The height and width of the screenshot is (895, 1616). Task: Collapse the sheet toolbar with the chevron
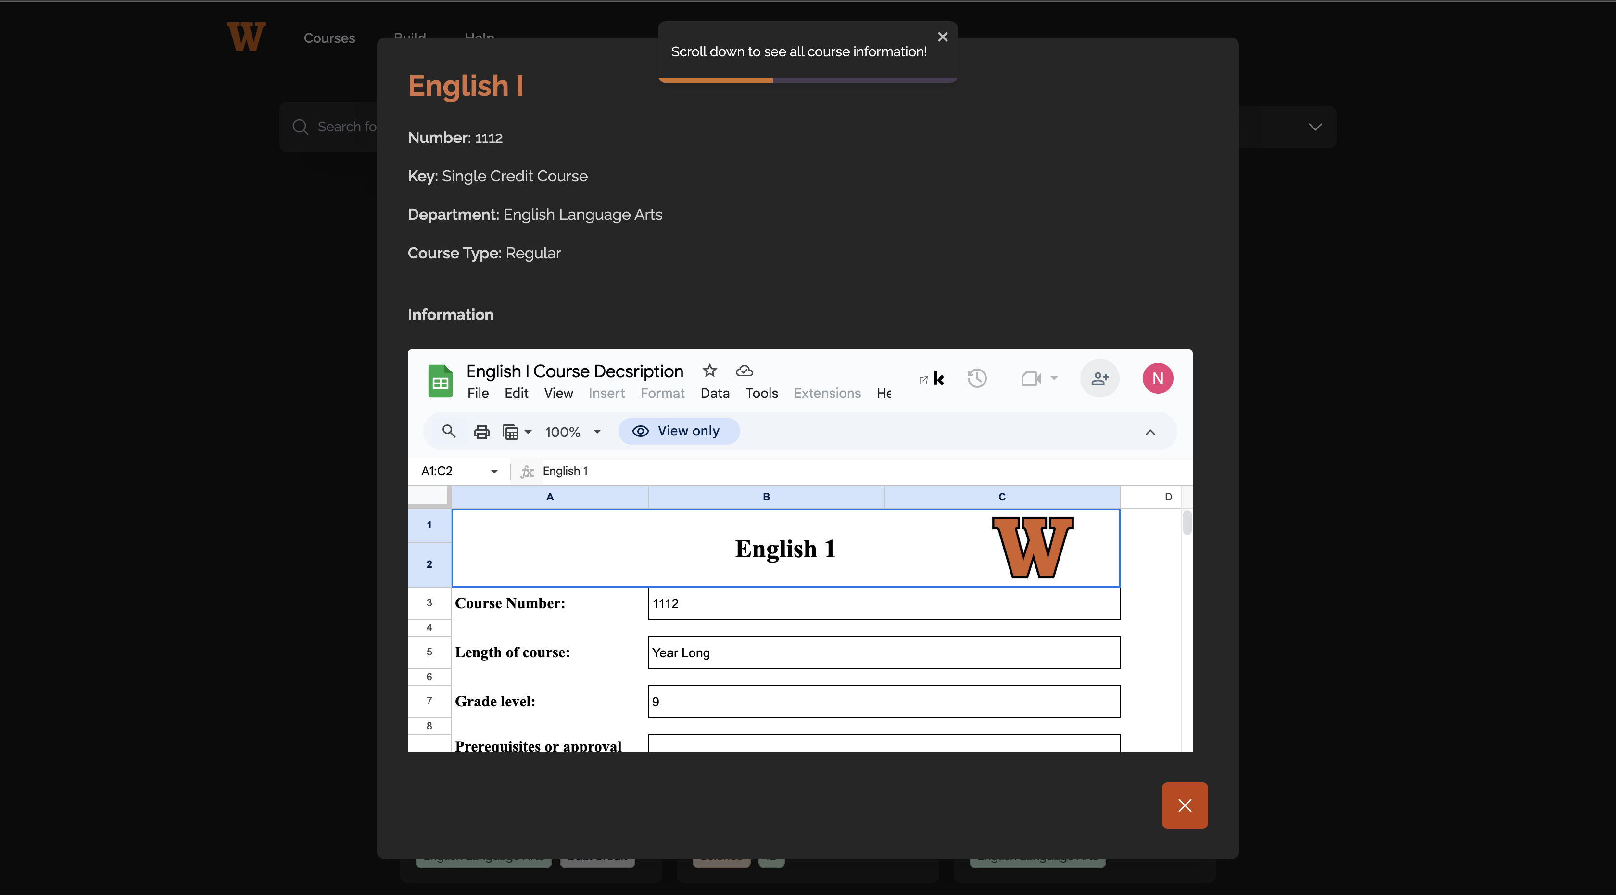tap(1150, 432)
